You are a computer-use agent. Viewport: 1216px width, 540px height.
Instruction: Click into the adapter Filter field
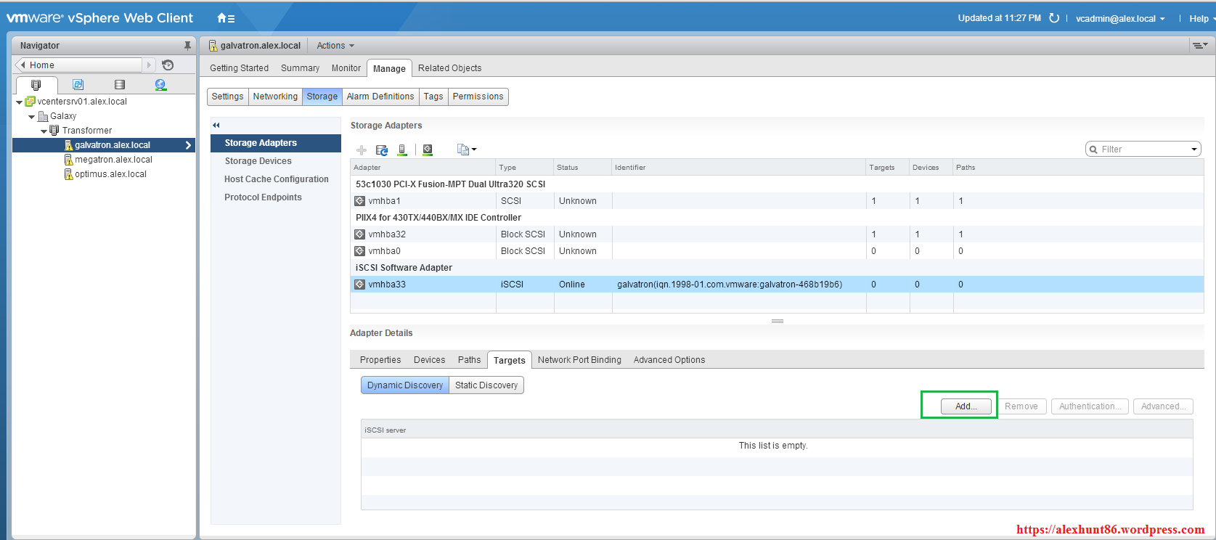[1143, 150]
